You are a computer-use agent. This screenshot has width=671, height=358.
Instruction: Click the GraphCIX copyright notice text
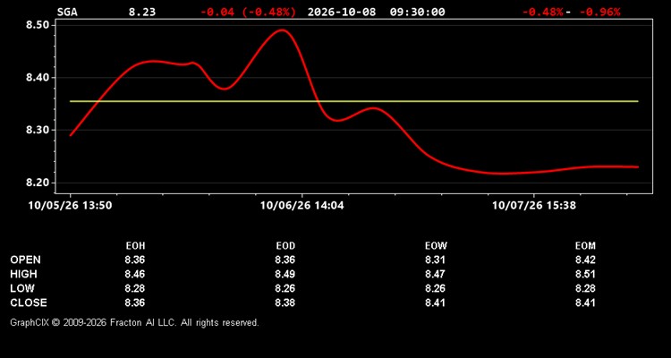134,322
